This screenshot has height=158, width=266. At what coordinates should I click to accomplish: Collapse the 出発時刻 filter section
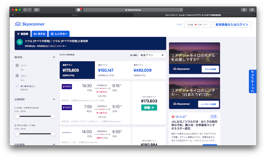point(54,99)
